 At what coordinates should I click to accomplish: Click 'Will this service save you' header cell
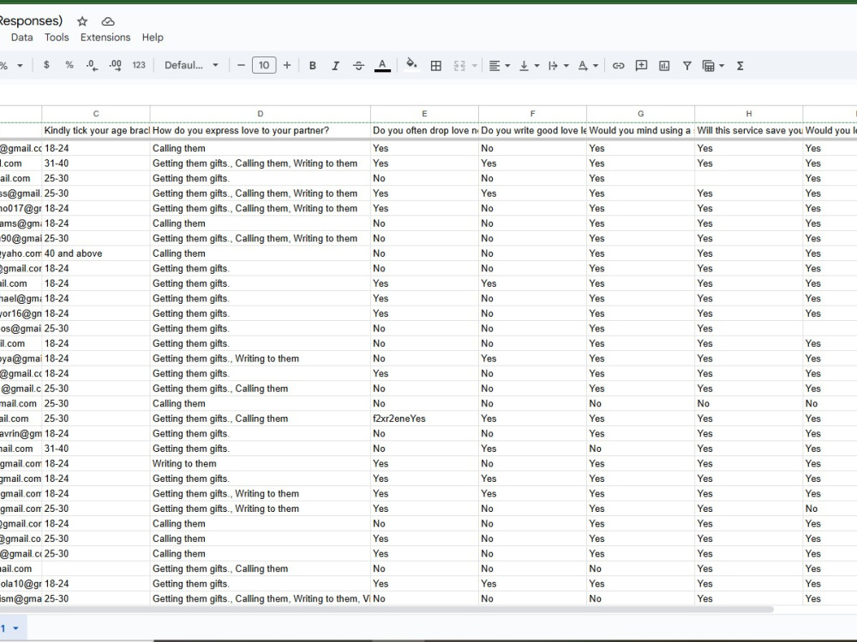pyautogui.click(x=749, y=130)
